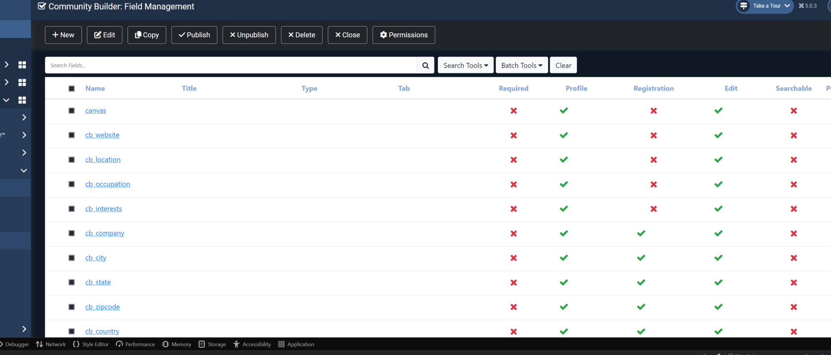This screenshot has height=355, width=831.
Task: Toggle Searchable status for cb_zipcode
Action: click(794, 307)
